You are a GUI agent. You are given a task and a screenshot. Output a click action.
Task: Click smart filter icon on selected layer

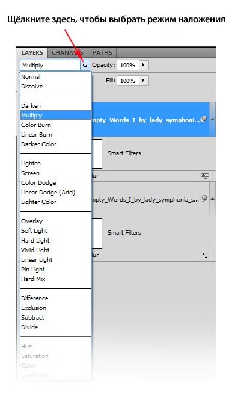pos(204,119)
